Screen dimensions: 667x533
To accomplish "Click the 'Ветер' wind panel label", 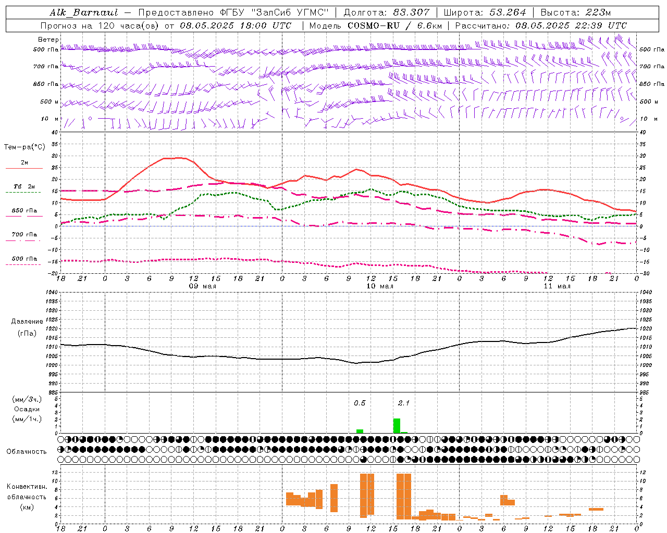I will coord(48,40).
